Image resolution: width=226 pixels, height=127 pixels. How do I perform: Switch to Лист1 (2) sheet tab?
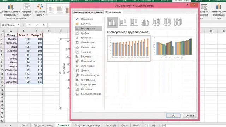click(x=111, y=126)
